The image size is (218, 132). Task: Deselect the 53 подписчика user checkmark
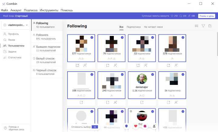point(153,37)
